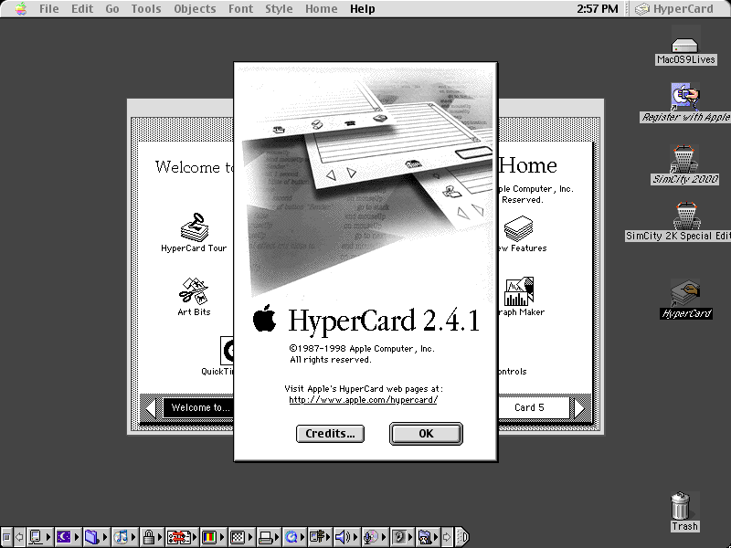731x548 pixels.
Task: Open the sound volume Control Strip module
Action: point(343,537)
